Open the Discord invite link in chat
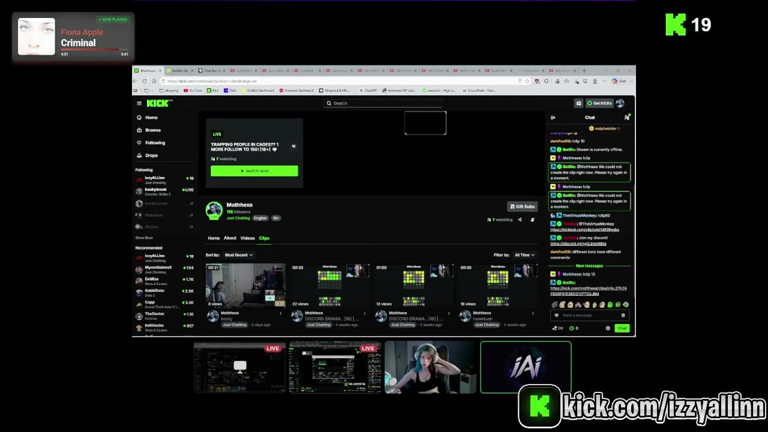768x432 pixels. pos(578,244)
